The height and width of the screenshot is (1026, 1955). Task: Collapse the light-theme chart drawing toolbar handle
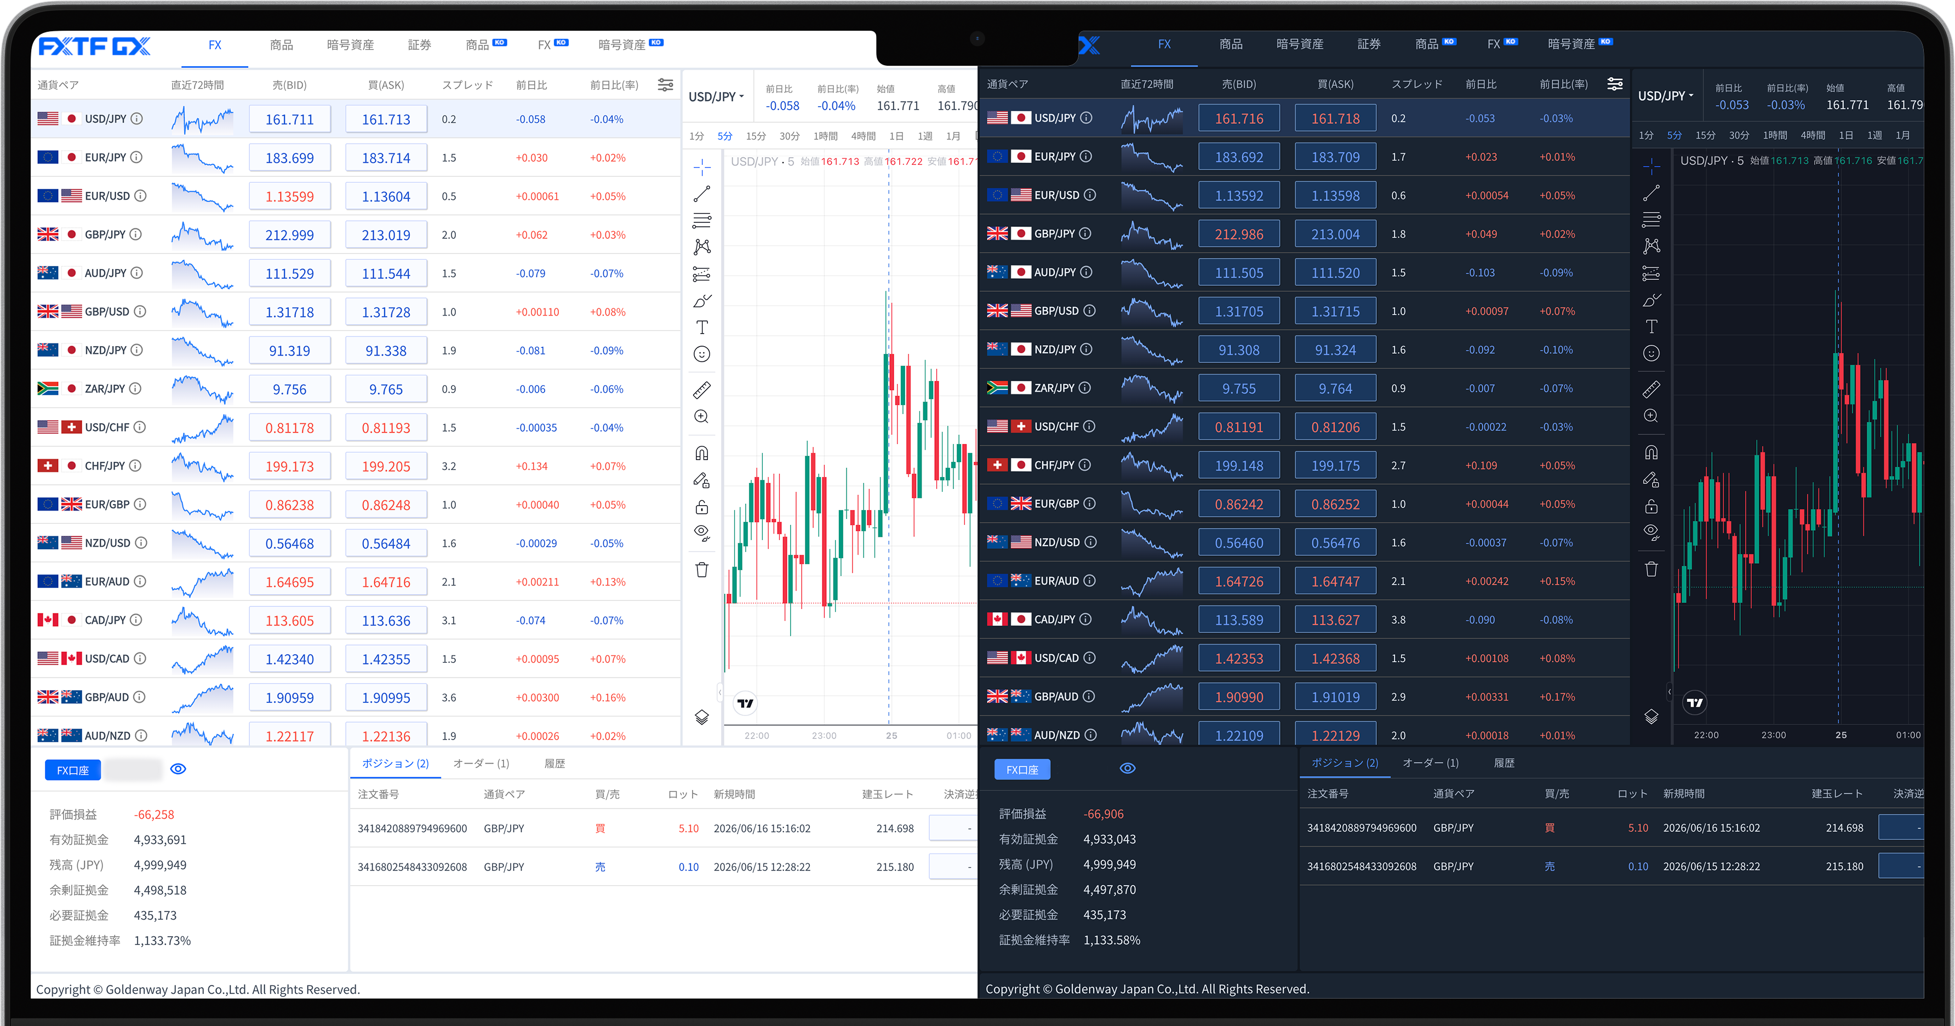pyautogui.click(x=719, y=692)
